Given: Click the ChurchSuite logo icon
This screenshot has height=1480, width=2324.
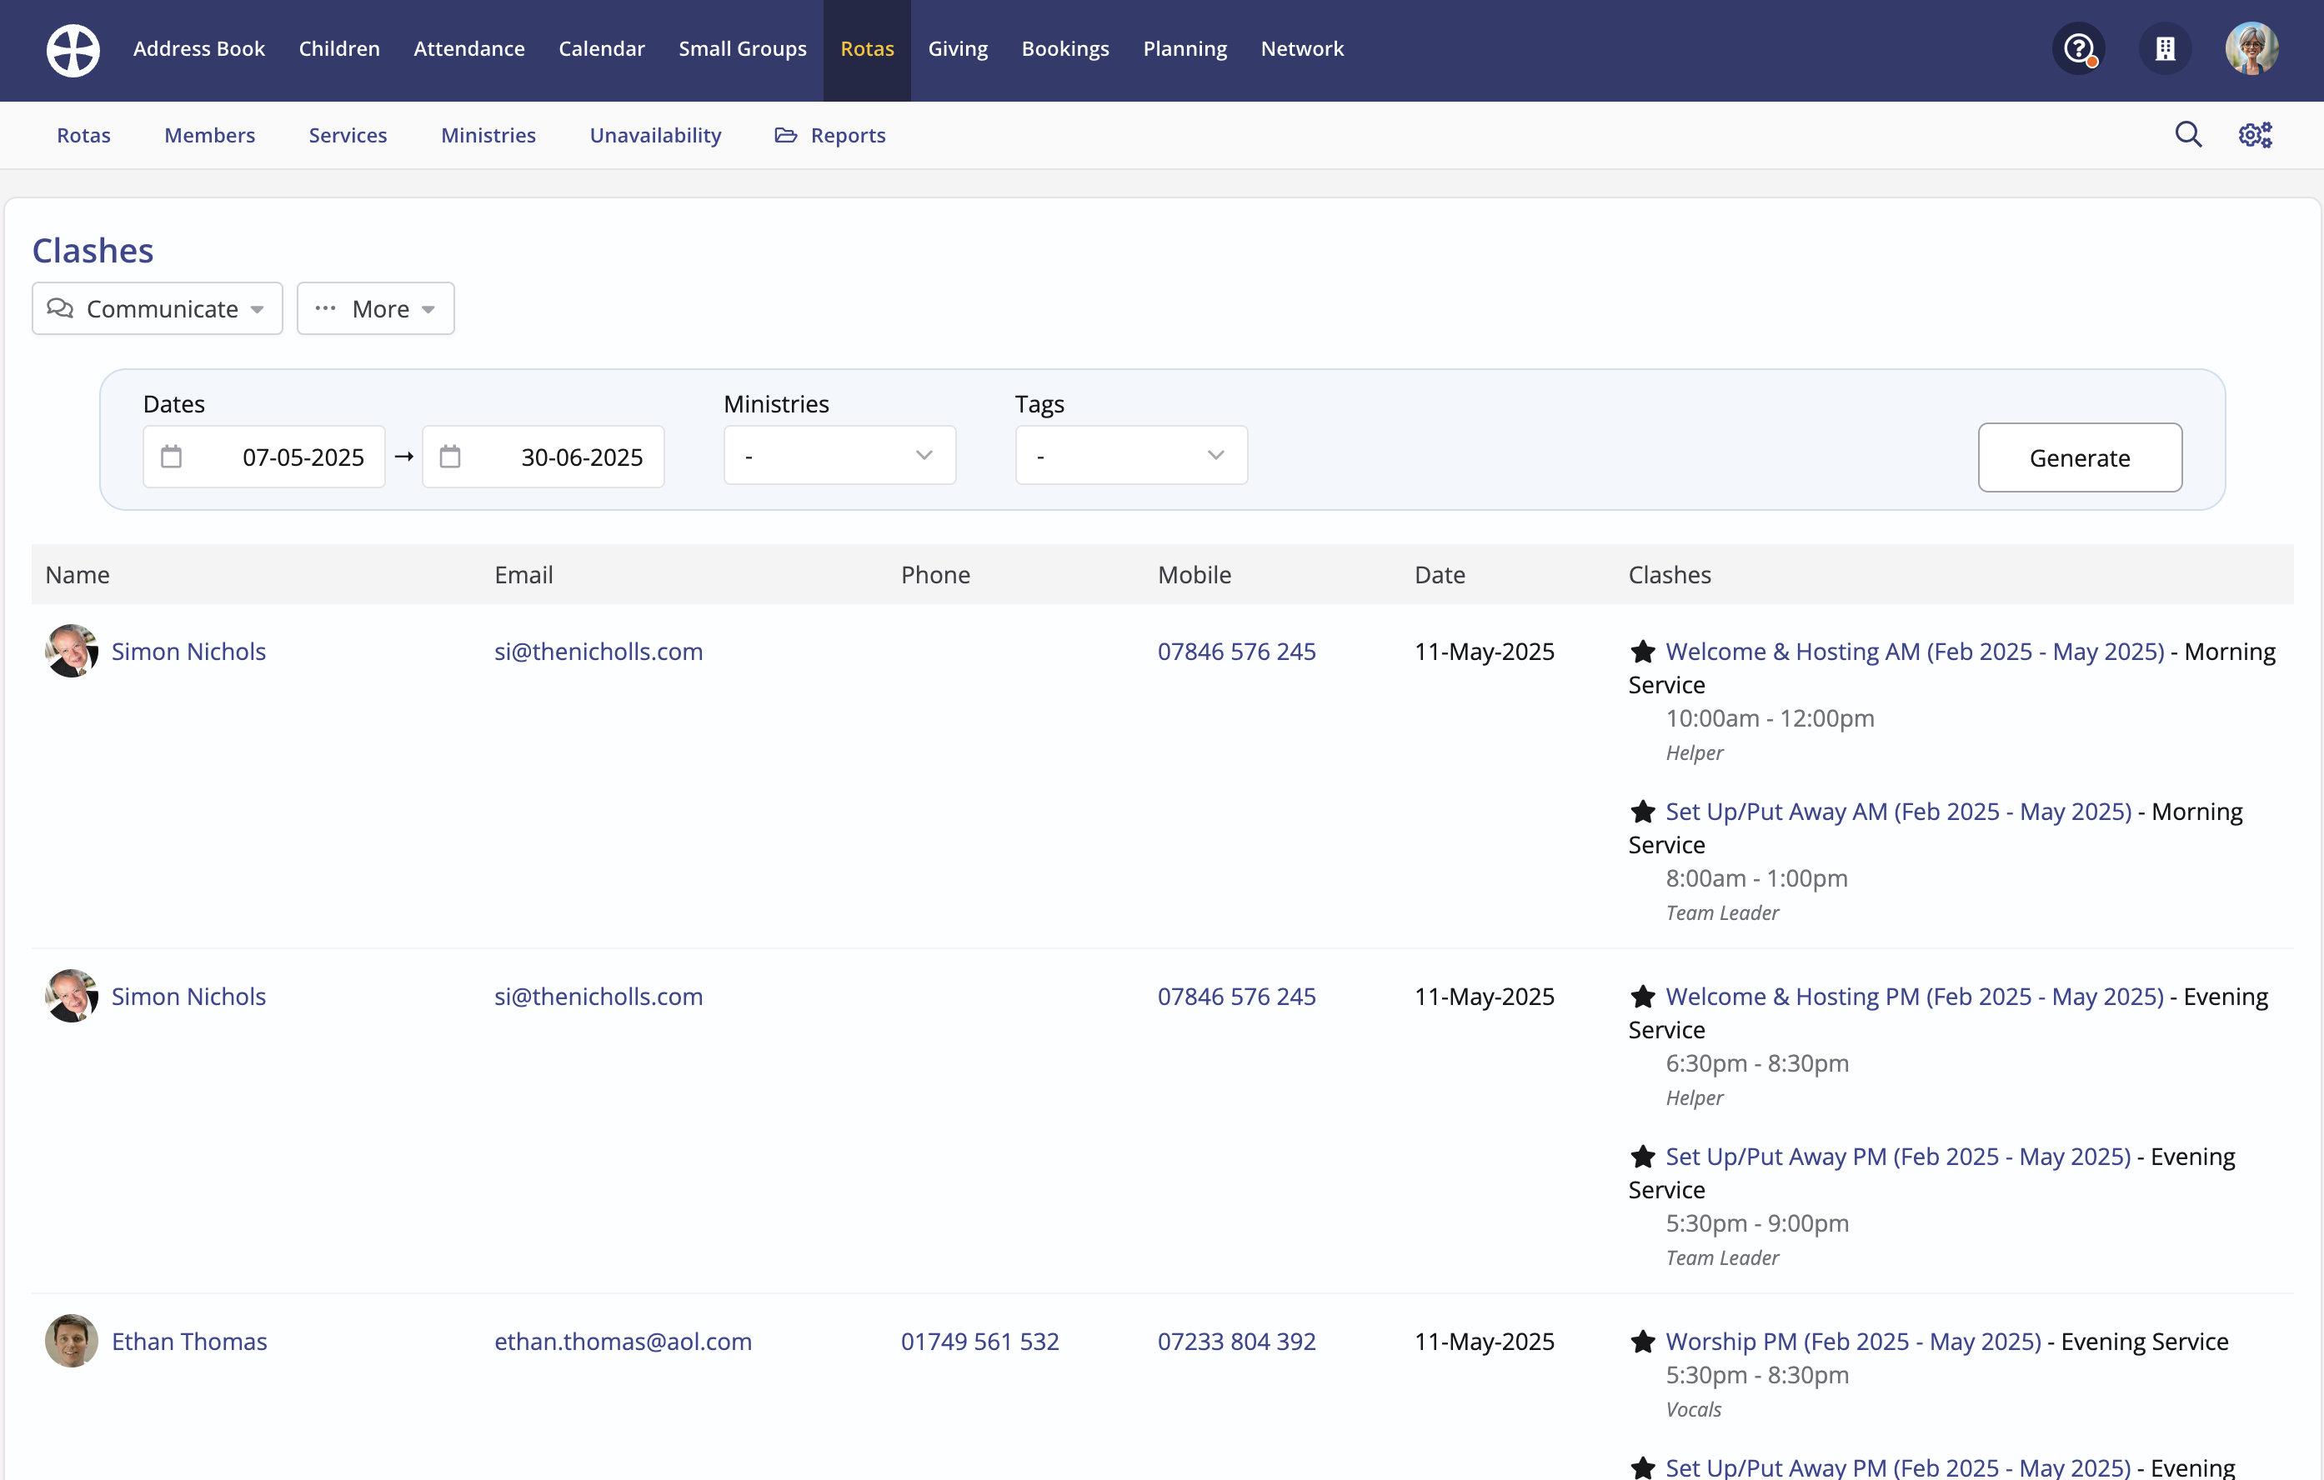Looking at the screenshot, I should pos(73,49).
